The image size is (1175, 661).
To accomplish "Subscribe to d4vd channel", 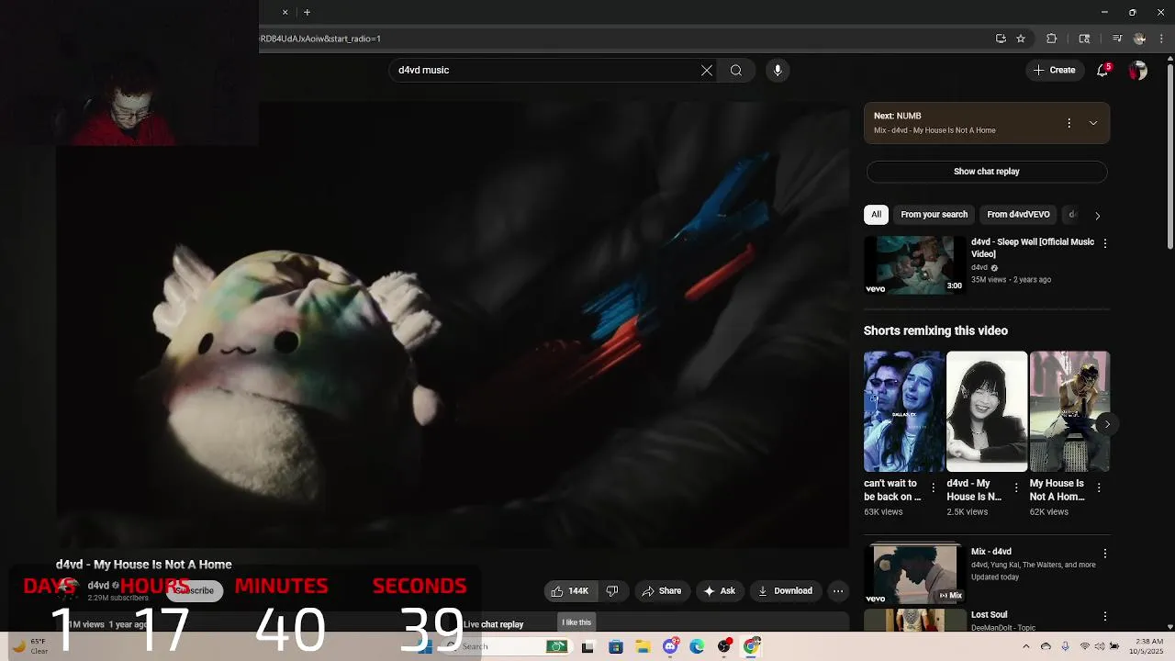I will 194,590.
